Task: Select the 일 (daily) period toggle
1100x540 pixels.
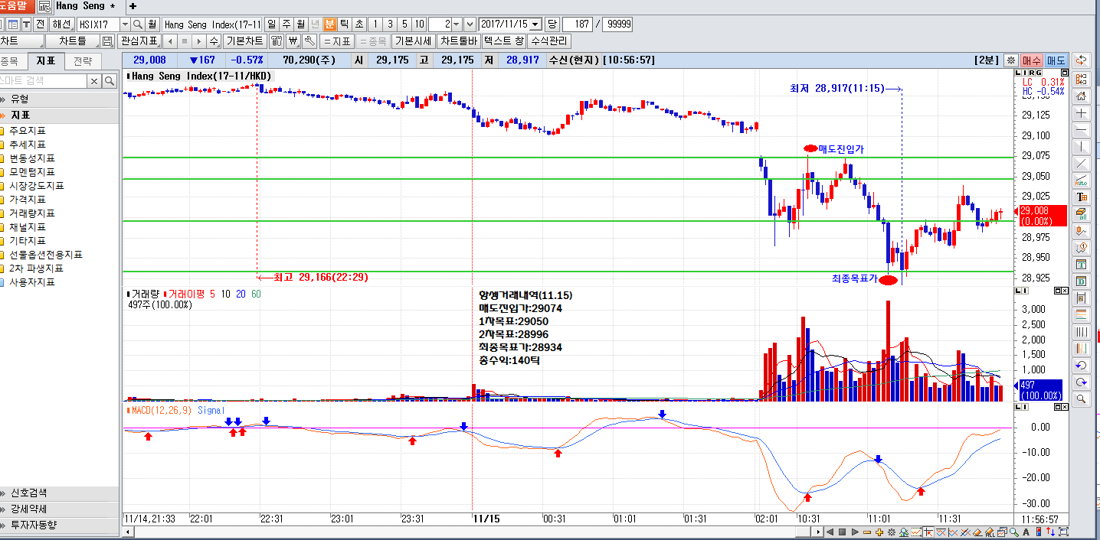Action: pyautogui.click(x=271, y=24)
